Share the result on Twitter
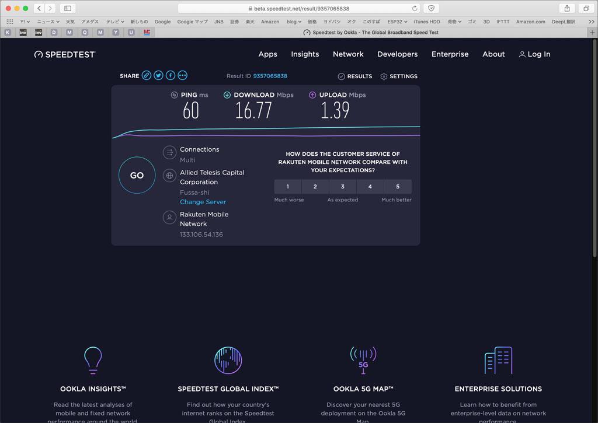 point(159,75)
